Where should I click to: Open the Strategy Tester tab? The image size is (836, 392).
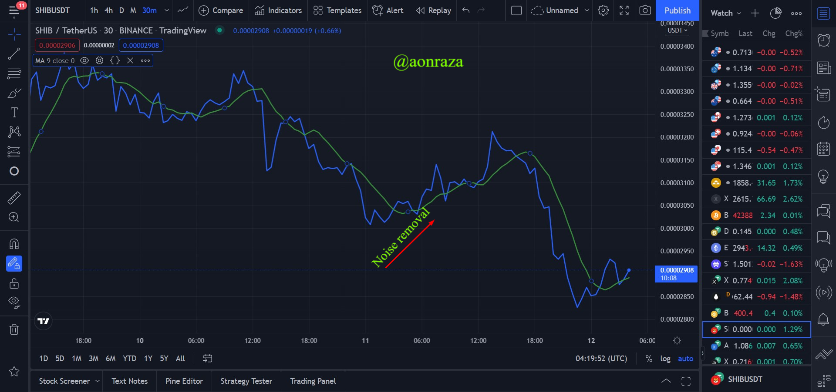tap(246, 381)
